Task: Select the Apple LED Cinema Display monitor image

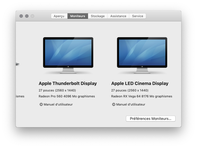Action: 142,55
